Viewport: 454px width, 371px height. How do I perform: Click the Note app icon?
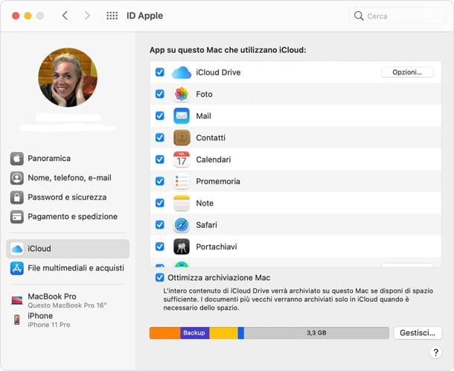point(182,203)
